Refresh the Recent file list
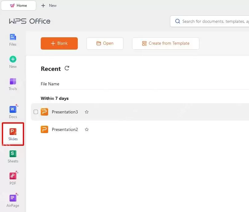Viewport: 249px width, 212px height. [x=67, y=68]
